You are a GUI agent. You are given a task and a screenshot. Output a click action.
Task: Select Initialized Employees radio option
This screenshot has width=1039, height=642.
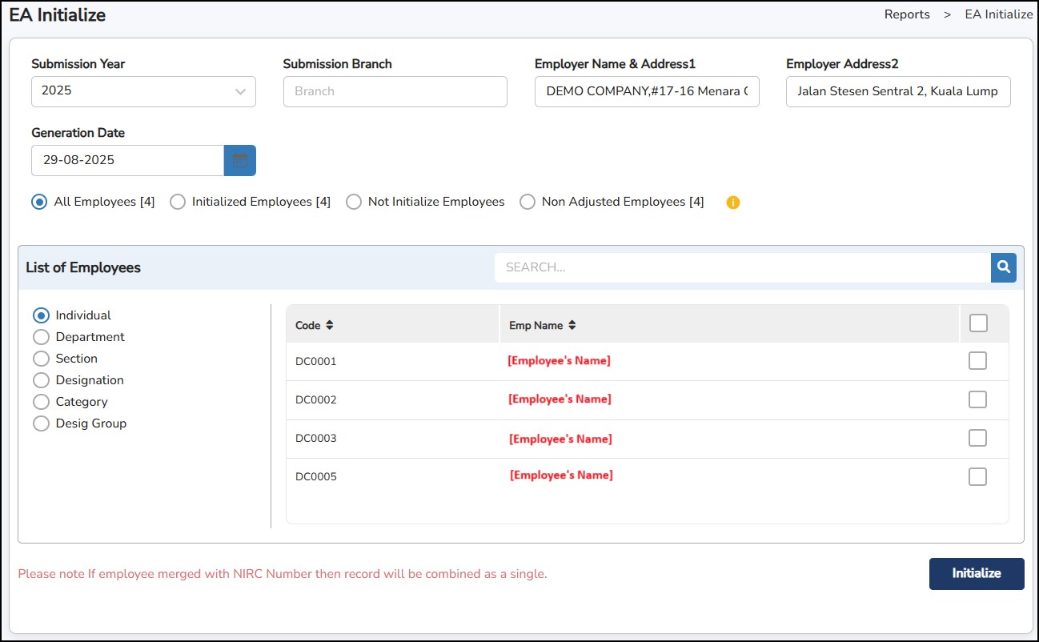click(178, 203)
